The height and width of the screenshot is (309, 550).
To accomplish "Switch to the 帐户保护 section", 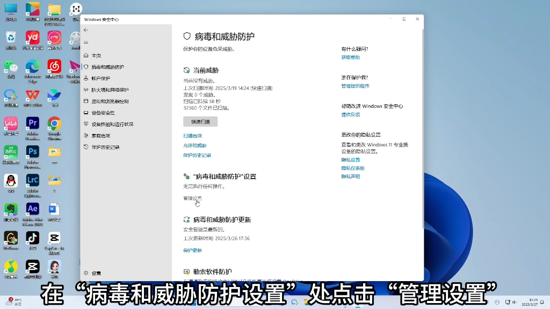I will click(x=101, y=78).
